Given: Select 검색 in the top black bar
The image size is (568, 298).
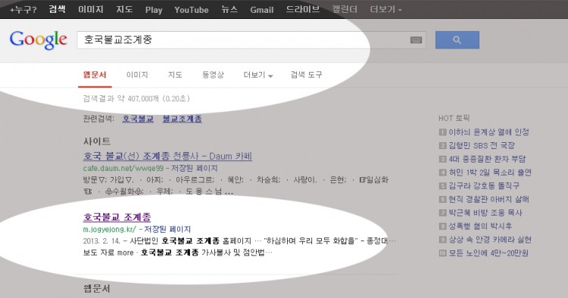Looking at the screenshot, I should point(57,9).
